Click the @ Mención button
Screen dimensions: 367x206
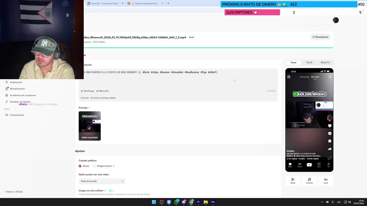click(102, 91)
